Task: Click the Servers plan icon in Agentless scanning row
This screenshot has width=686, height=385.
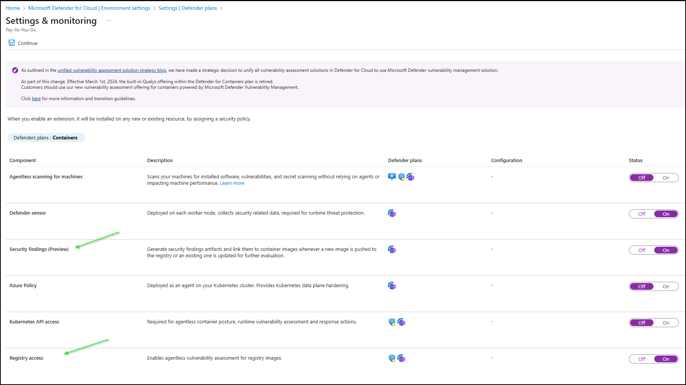Action: 392,177
